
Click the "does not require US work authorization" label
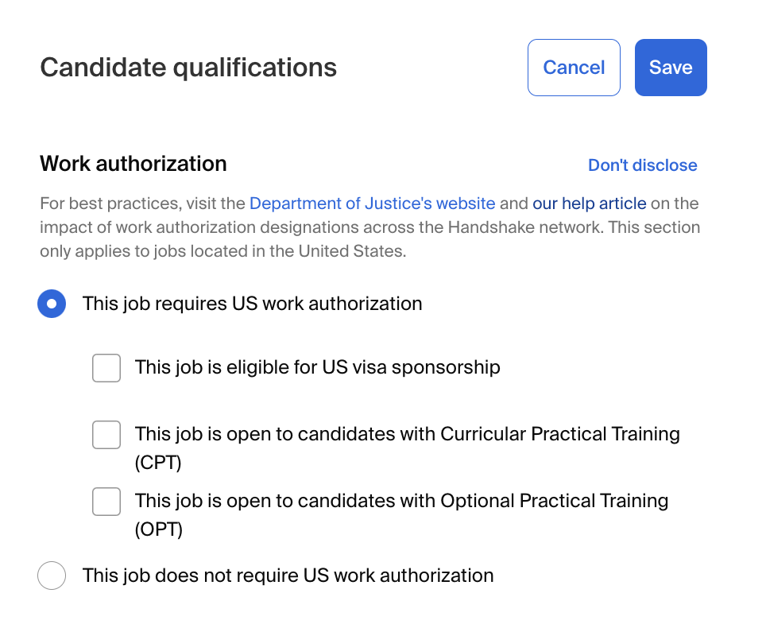(288, 576)
